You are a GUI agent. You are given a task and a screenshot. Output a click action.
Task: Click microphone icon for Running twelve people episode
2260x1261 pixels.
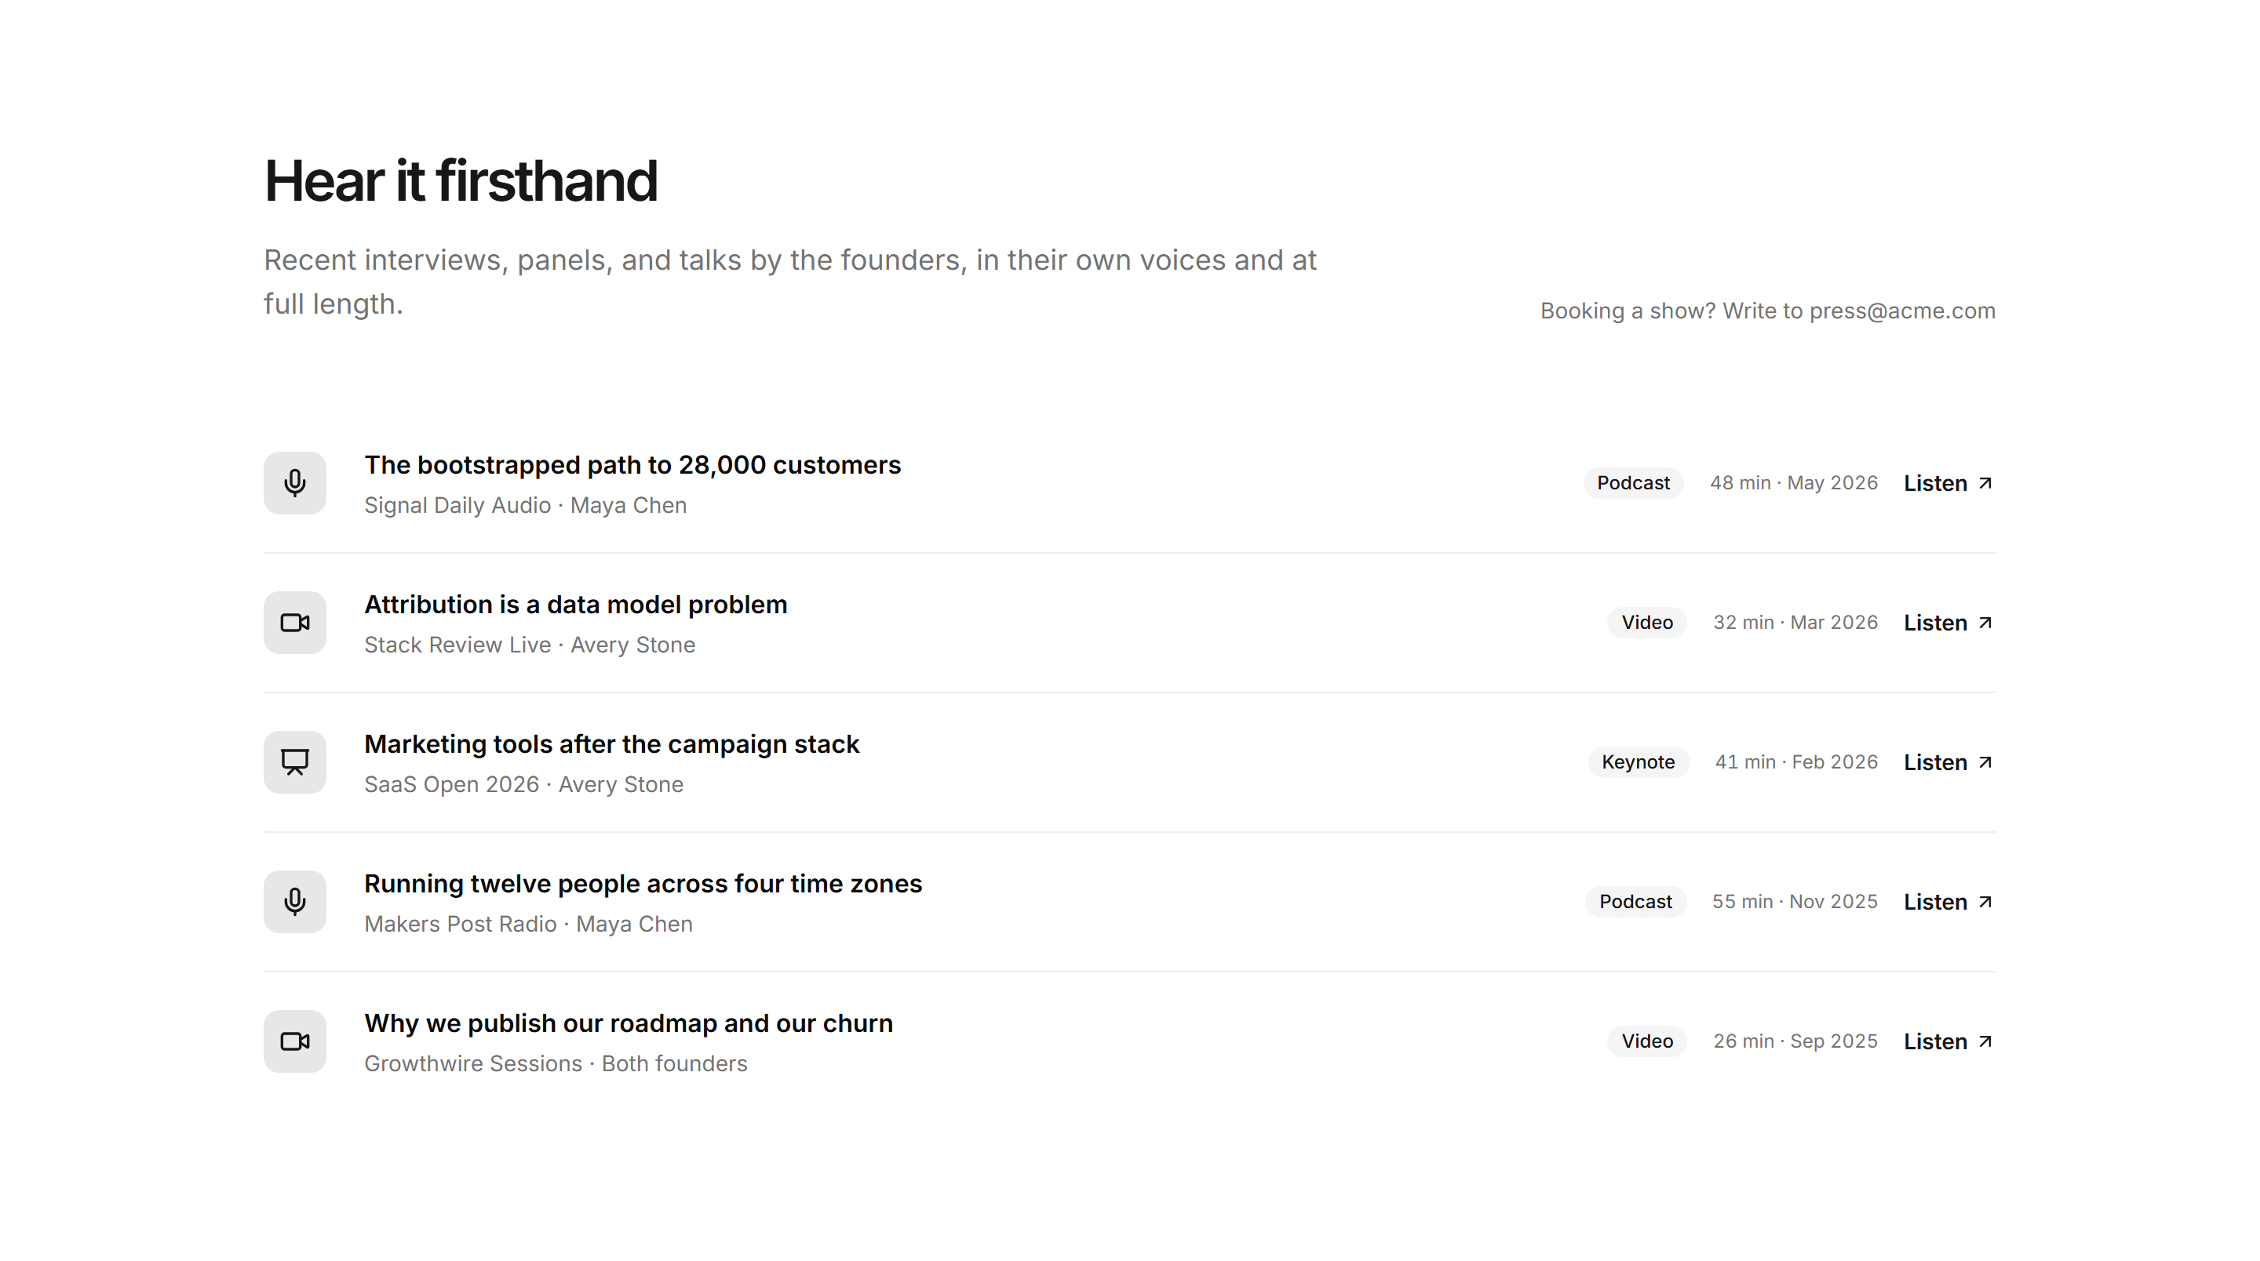[x=295, y=900]
